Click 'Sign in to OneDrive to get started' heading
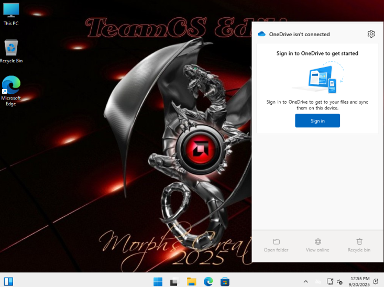 pos(317,53)
